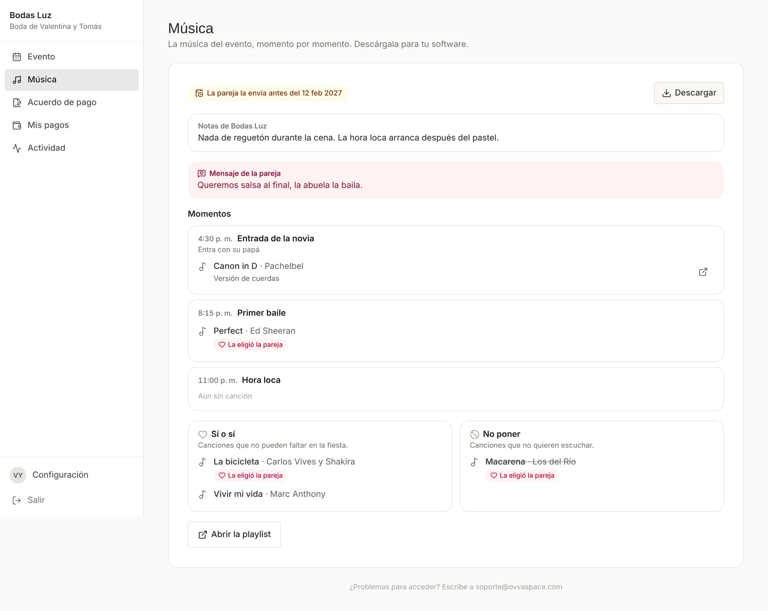This screenshot has height=611, width=768.
Task: Click the heart icon next to Sí o sí
Action: pyautogui.click(x=203, y=434)
